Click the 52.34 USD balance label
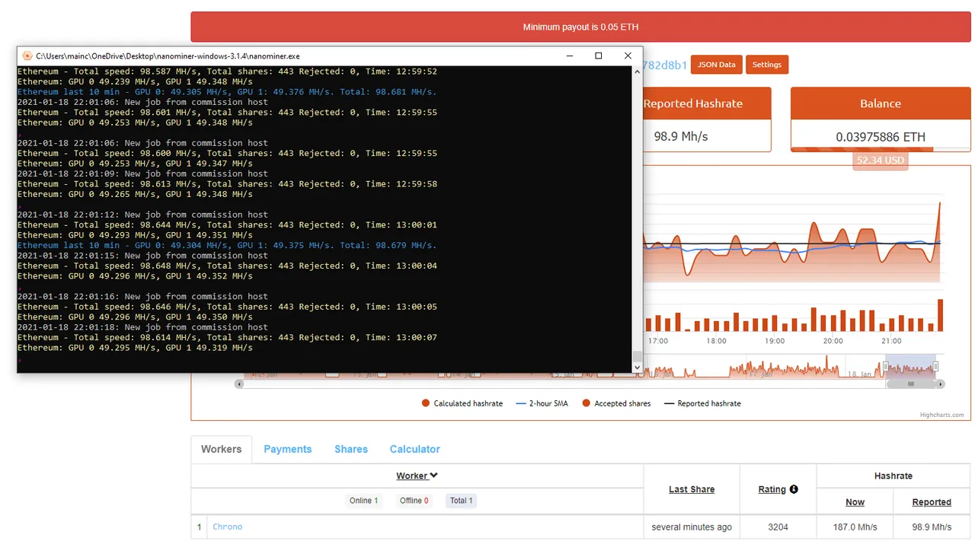 click(x=880, y=160)
